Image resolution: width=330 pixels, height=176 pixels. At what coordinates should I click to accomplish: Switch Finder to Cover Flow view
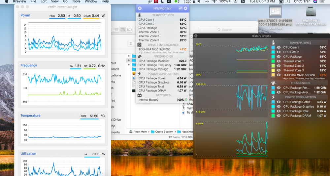[x=129, y=30]
